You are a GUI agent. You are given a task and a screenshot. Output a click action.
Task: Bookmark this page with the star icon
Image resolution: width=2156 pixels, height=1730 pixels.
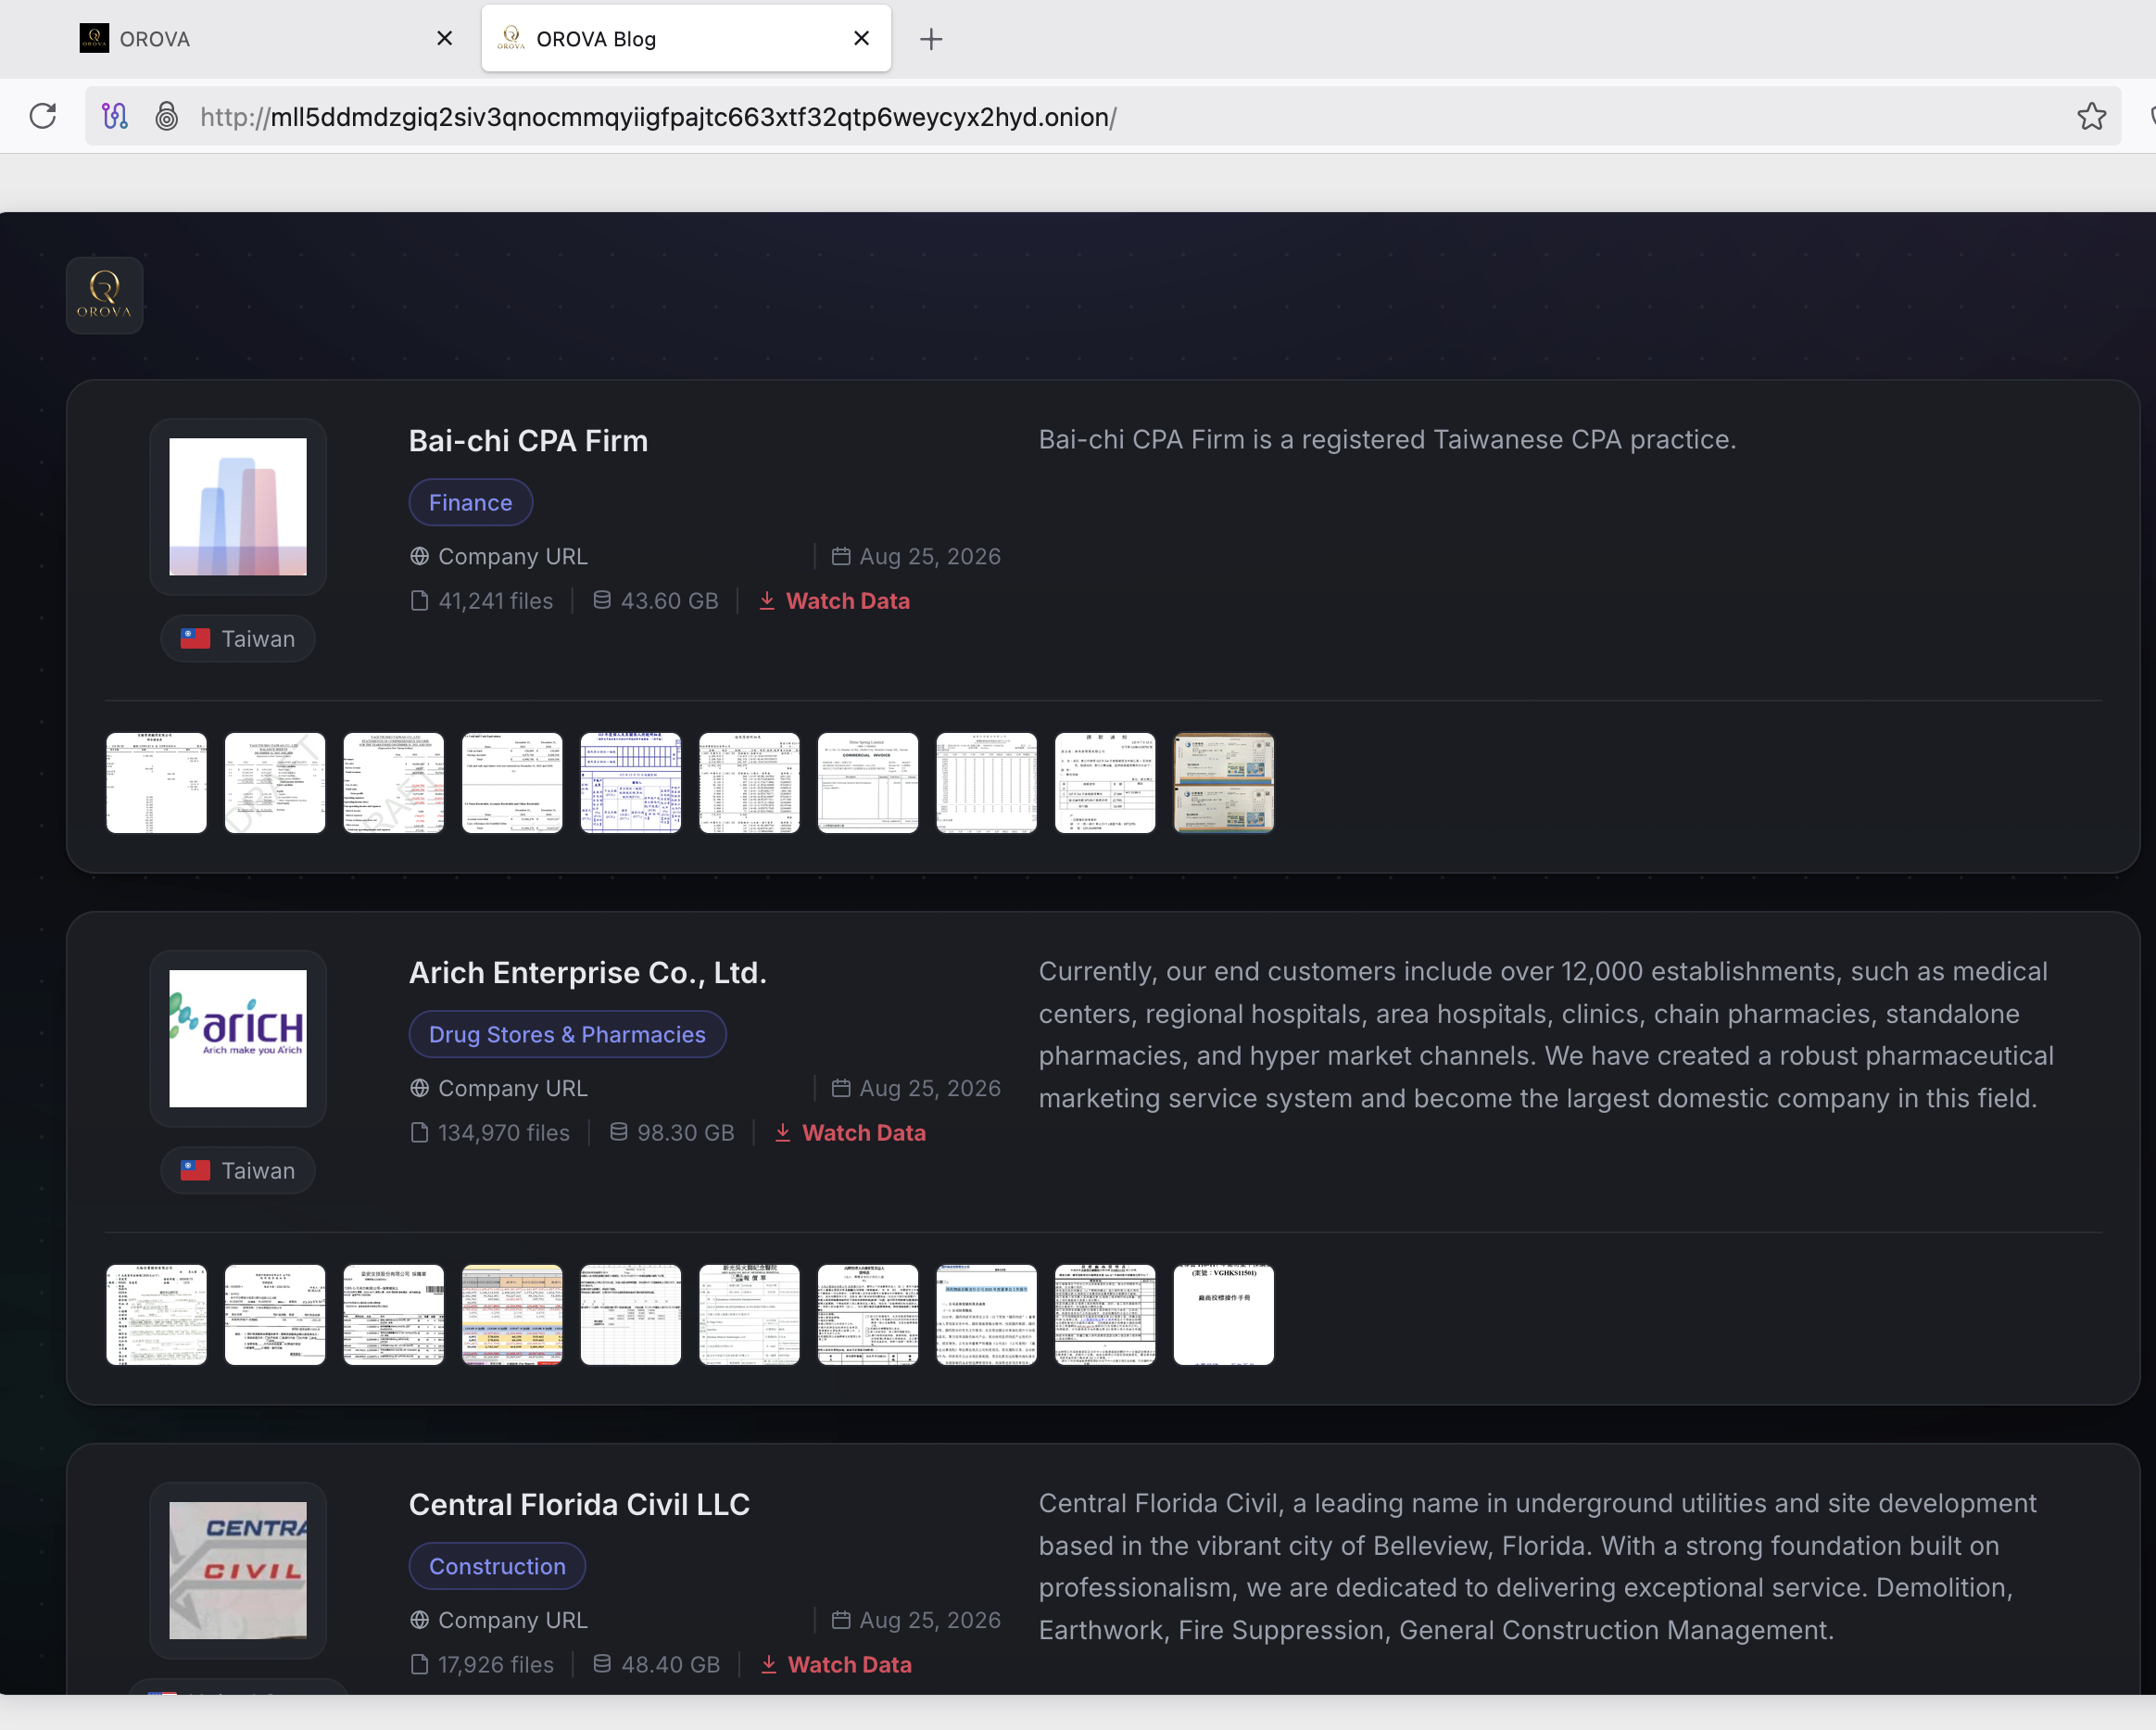click(2091, 117)
